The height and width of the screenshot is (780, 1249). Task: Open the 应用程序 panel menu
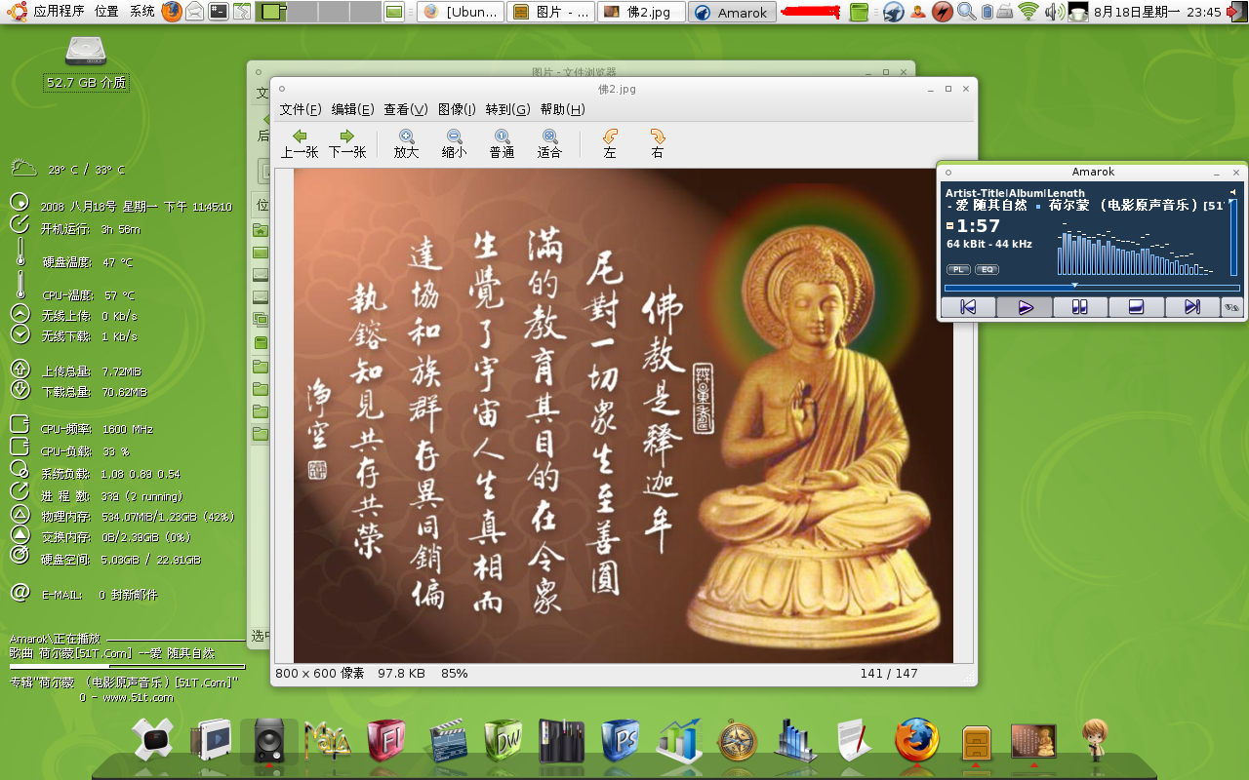tap(59, 12)
